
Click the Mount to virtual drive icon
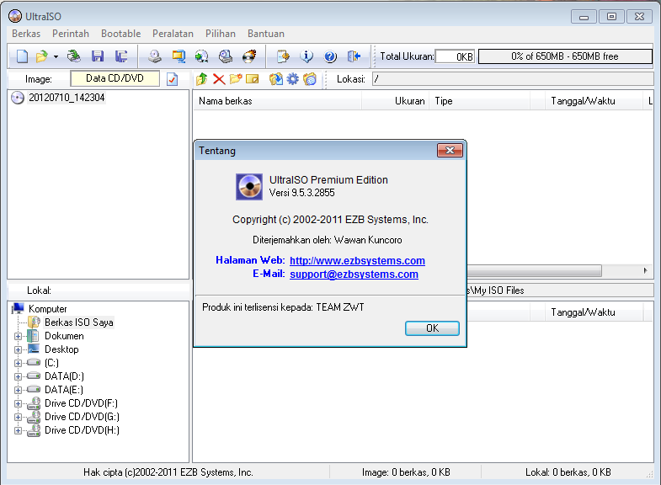(x=226, y=56)
